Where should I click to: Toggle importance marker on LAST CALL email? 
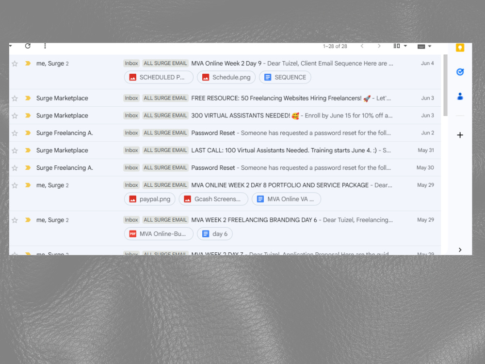pyautogui.click(x=28, y=150)
